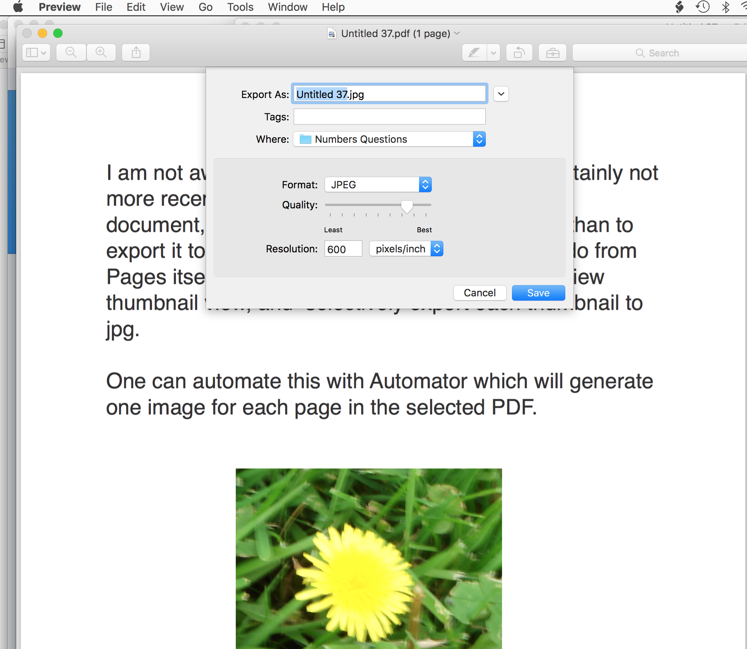Click the Time Machine menu bar icon
747x649 pixels.
[703, 7]
